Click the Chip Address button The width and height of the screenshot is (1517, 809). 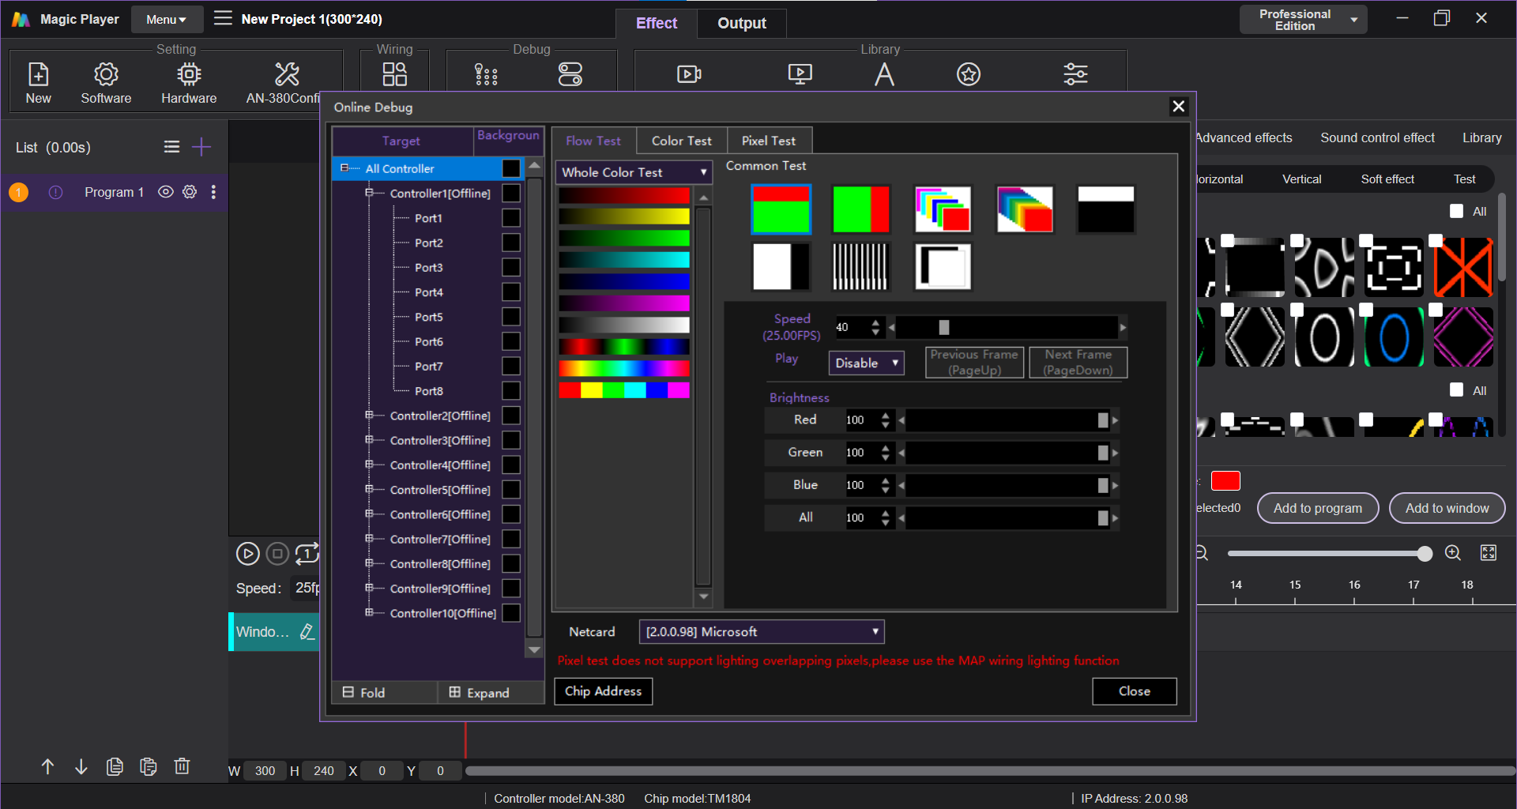(x=603, y=691)
